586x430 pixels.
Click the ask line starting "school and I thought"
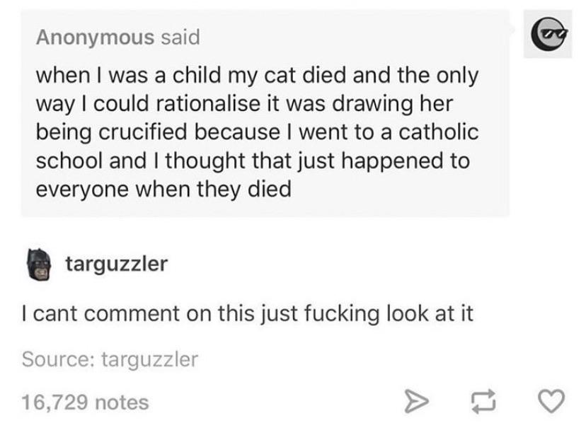tap(252, 161)
